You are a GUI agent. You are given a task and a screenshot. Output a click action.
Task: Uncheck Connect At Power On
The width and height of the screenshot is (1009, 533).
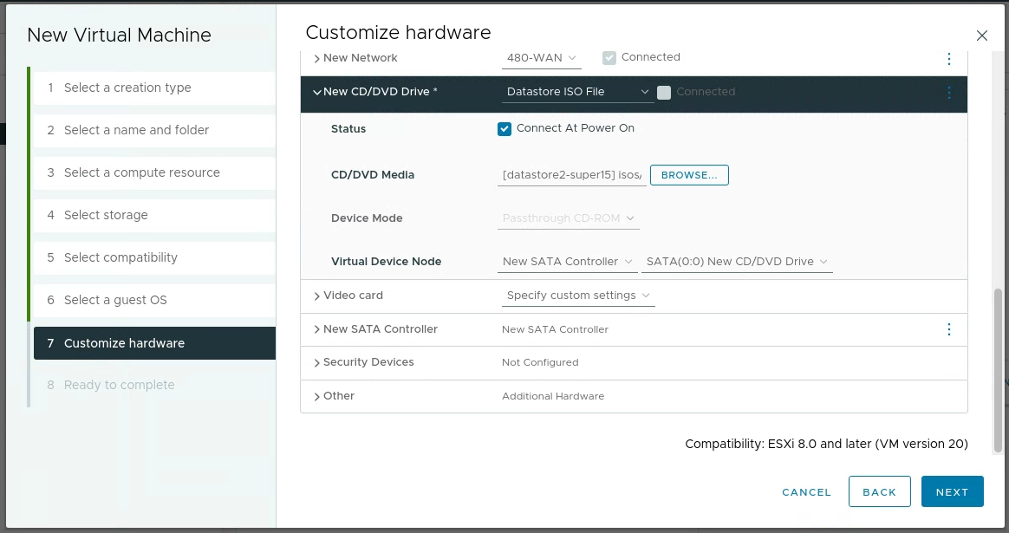click(504, 129)
